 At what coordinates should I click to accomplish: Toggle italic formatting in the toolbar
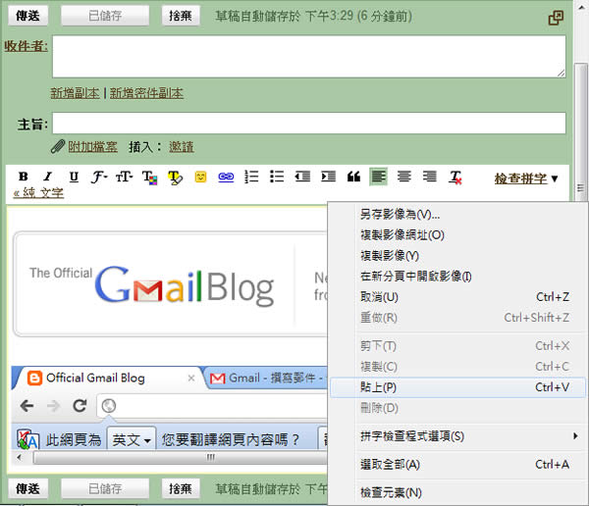coord(48,177)
